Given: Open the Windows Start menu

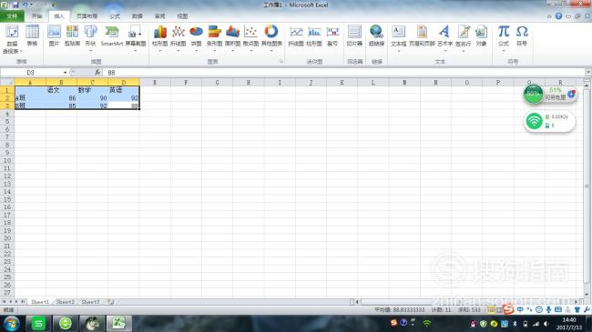Looking at the screenshot, I should (x=11, y=324).
